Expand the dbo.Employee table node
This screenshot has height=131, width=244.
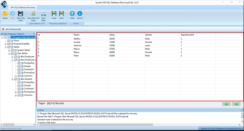pos(12,57)
